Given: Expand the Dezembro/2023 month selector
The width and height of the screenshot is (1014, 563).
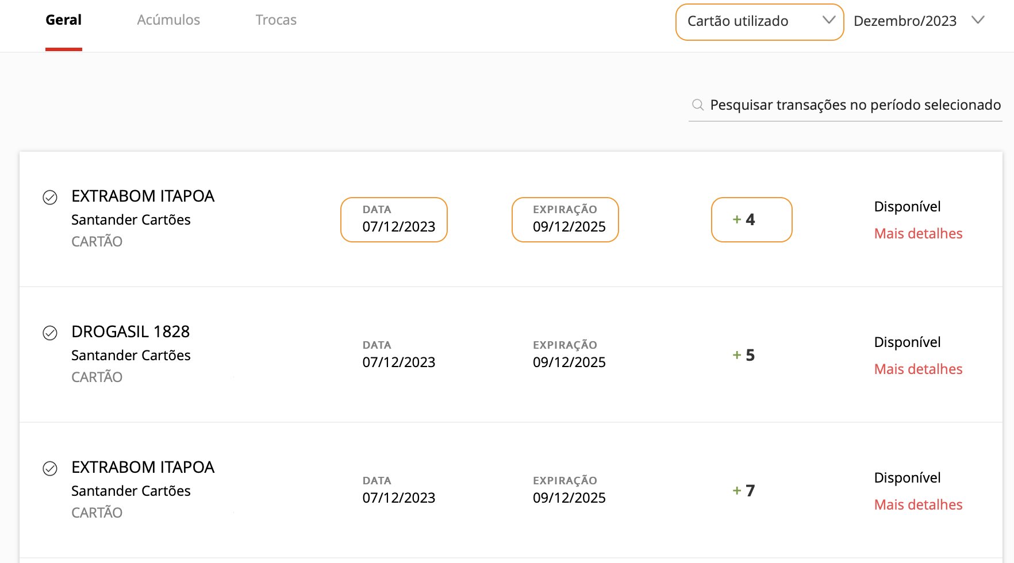Looking at the screenshot, I should 919,21.
